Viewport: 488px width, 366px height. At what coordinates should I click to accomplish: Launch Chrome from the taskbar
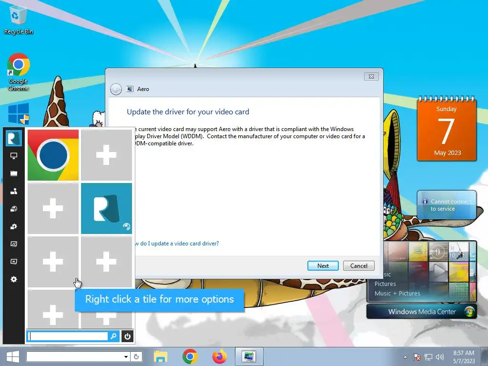(190, 356)
